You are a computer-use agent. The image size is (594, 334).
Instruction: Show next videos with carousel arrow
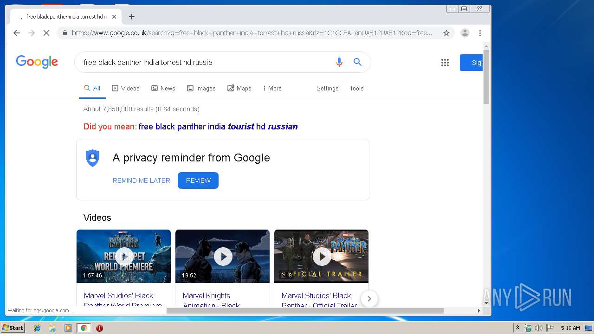(369, 299)
